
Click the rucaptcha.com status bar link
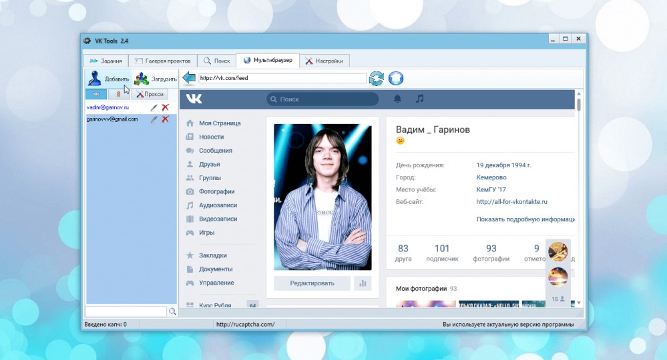(x=246, y=325)
